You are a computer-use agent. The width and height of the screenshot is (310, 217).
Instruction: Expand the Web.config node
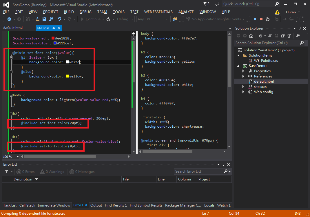[x=243, y=92]
